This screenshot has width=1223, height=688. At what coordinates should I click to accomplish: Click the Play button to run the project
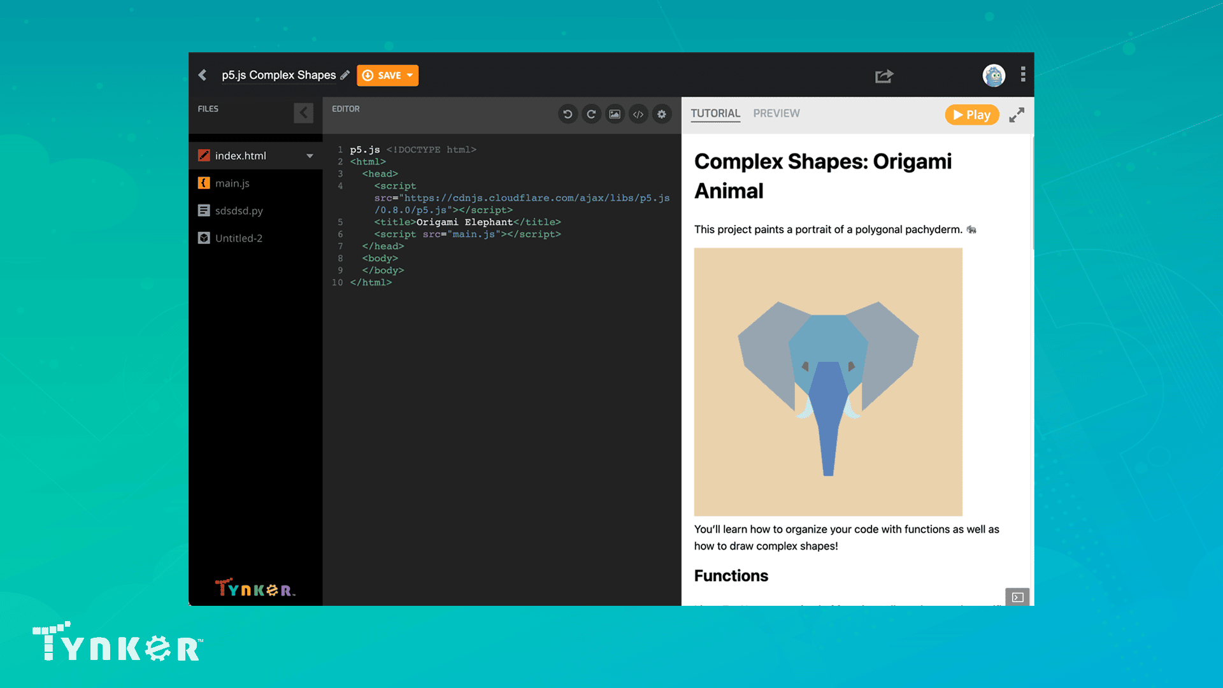click(971, 115)
